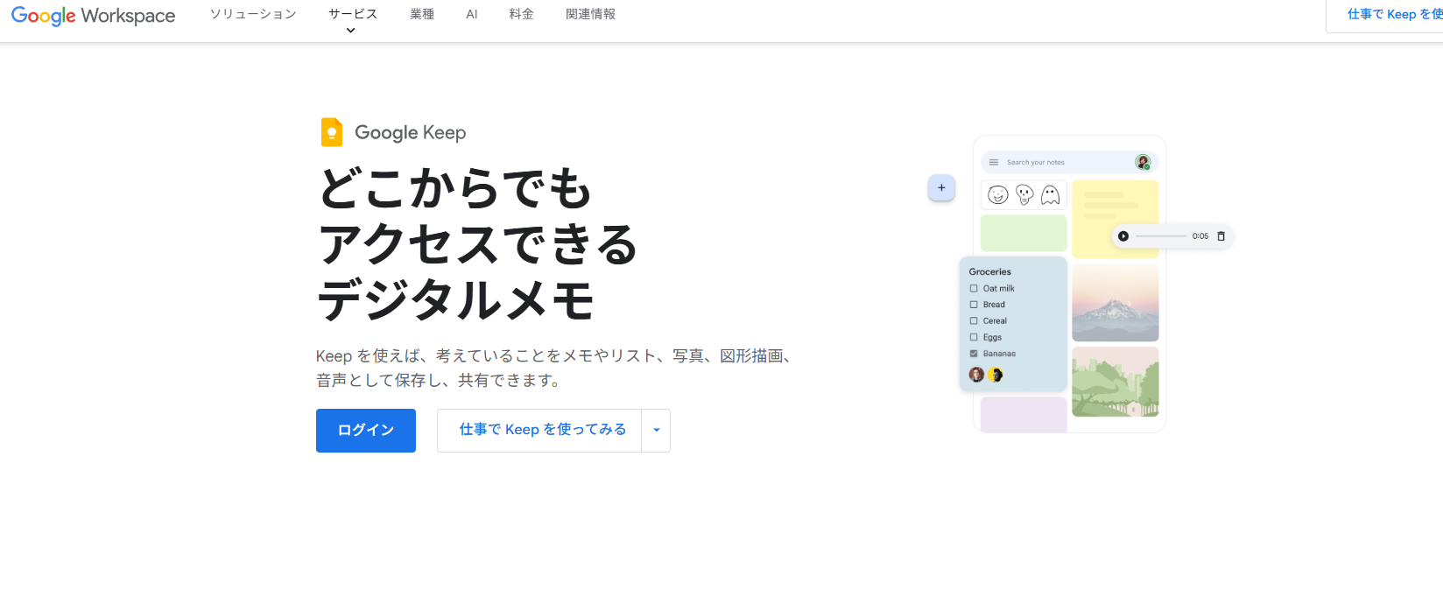Open the AI menu item

(x=472, y=14)
